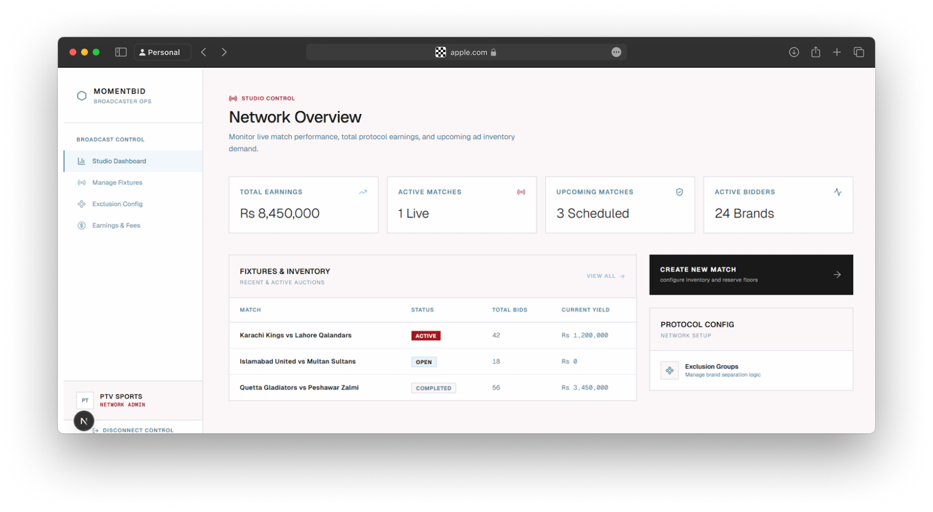The height and width of the screenshot is (512, 933).
Task: Click the Total Earnings Rs 8,450,000 card
Action: click(x=303, y=205)
